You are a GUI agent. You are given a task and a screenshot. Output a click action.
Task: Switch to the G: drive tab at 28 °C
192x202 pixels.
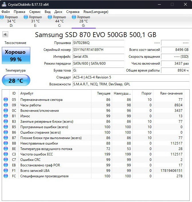click(83, 21)
